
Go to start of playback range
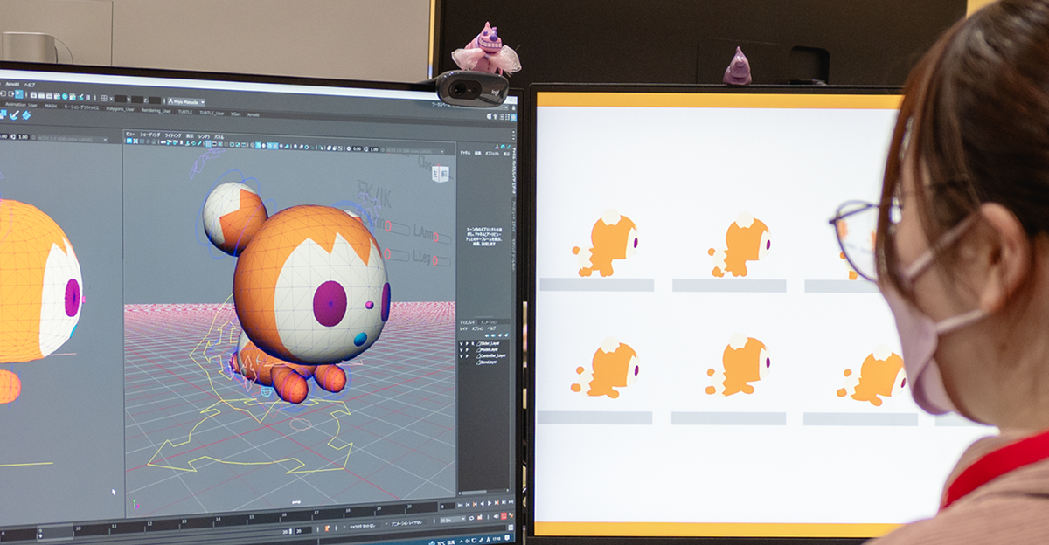461,505
